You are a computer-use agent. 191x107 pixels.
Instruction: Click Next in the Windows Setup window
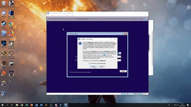click(123, 71)
